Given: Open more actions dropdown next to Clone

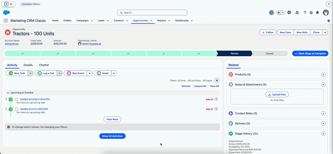Looking at the screenshot, I should pyautogui.click(x=325, y=32).
